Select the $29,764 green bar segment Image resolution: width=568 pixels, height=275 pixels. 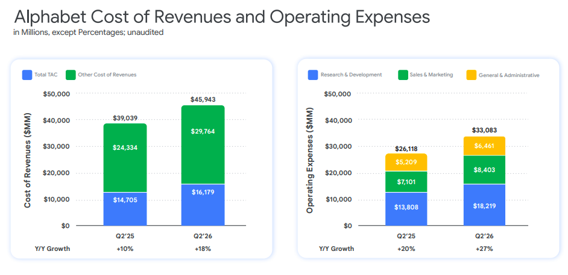click(x=203, y=145)
